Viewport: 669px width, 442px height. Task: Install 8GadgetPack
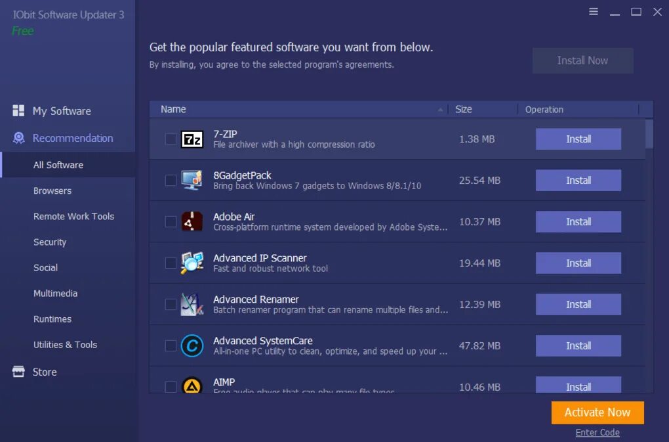[578, 180]
